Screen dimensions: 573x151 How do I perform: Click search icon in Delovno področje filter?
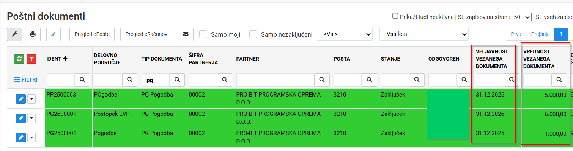[x=130, y=79]
